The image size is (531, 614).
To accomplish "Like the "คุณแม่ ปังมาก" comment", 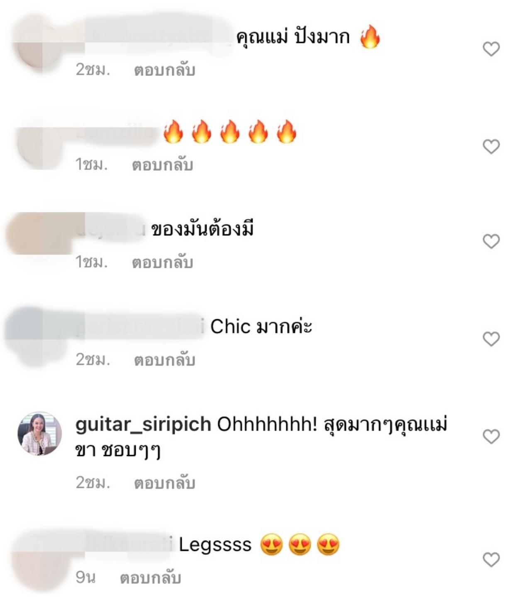I will point(491,49).
